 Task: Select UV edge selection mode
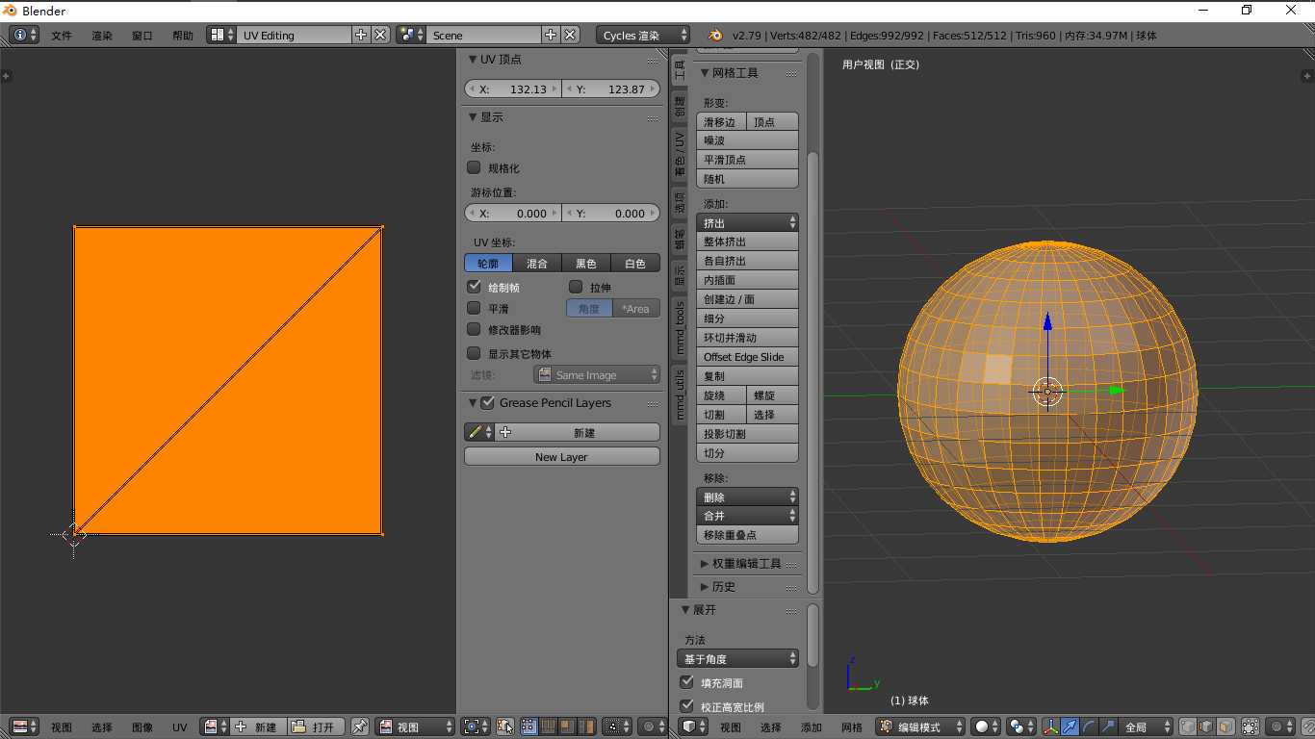tap(548, 726)
